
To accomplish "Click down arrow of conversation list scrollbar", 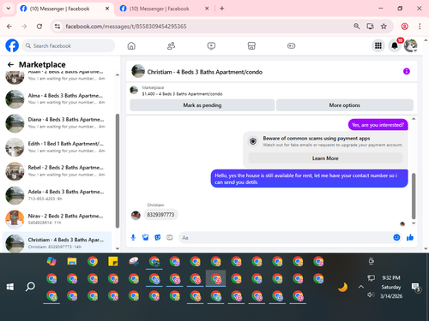I will [x=118, y=248].
